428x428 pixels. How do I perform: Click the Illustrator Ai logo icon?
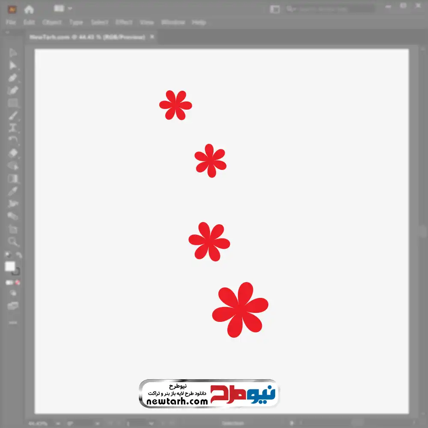12,9
